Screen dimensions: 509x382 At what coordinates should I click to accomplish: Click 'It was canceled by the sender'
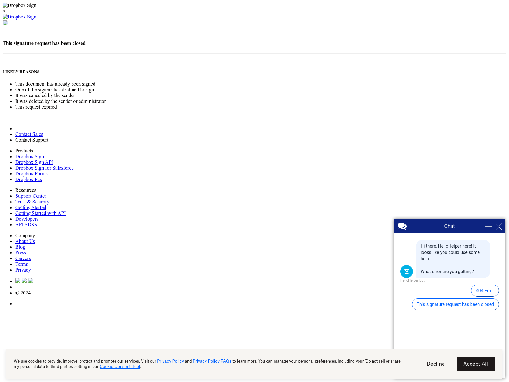tap(45, 95)
